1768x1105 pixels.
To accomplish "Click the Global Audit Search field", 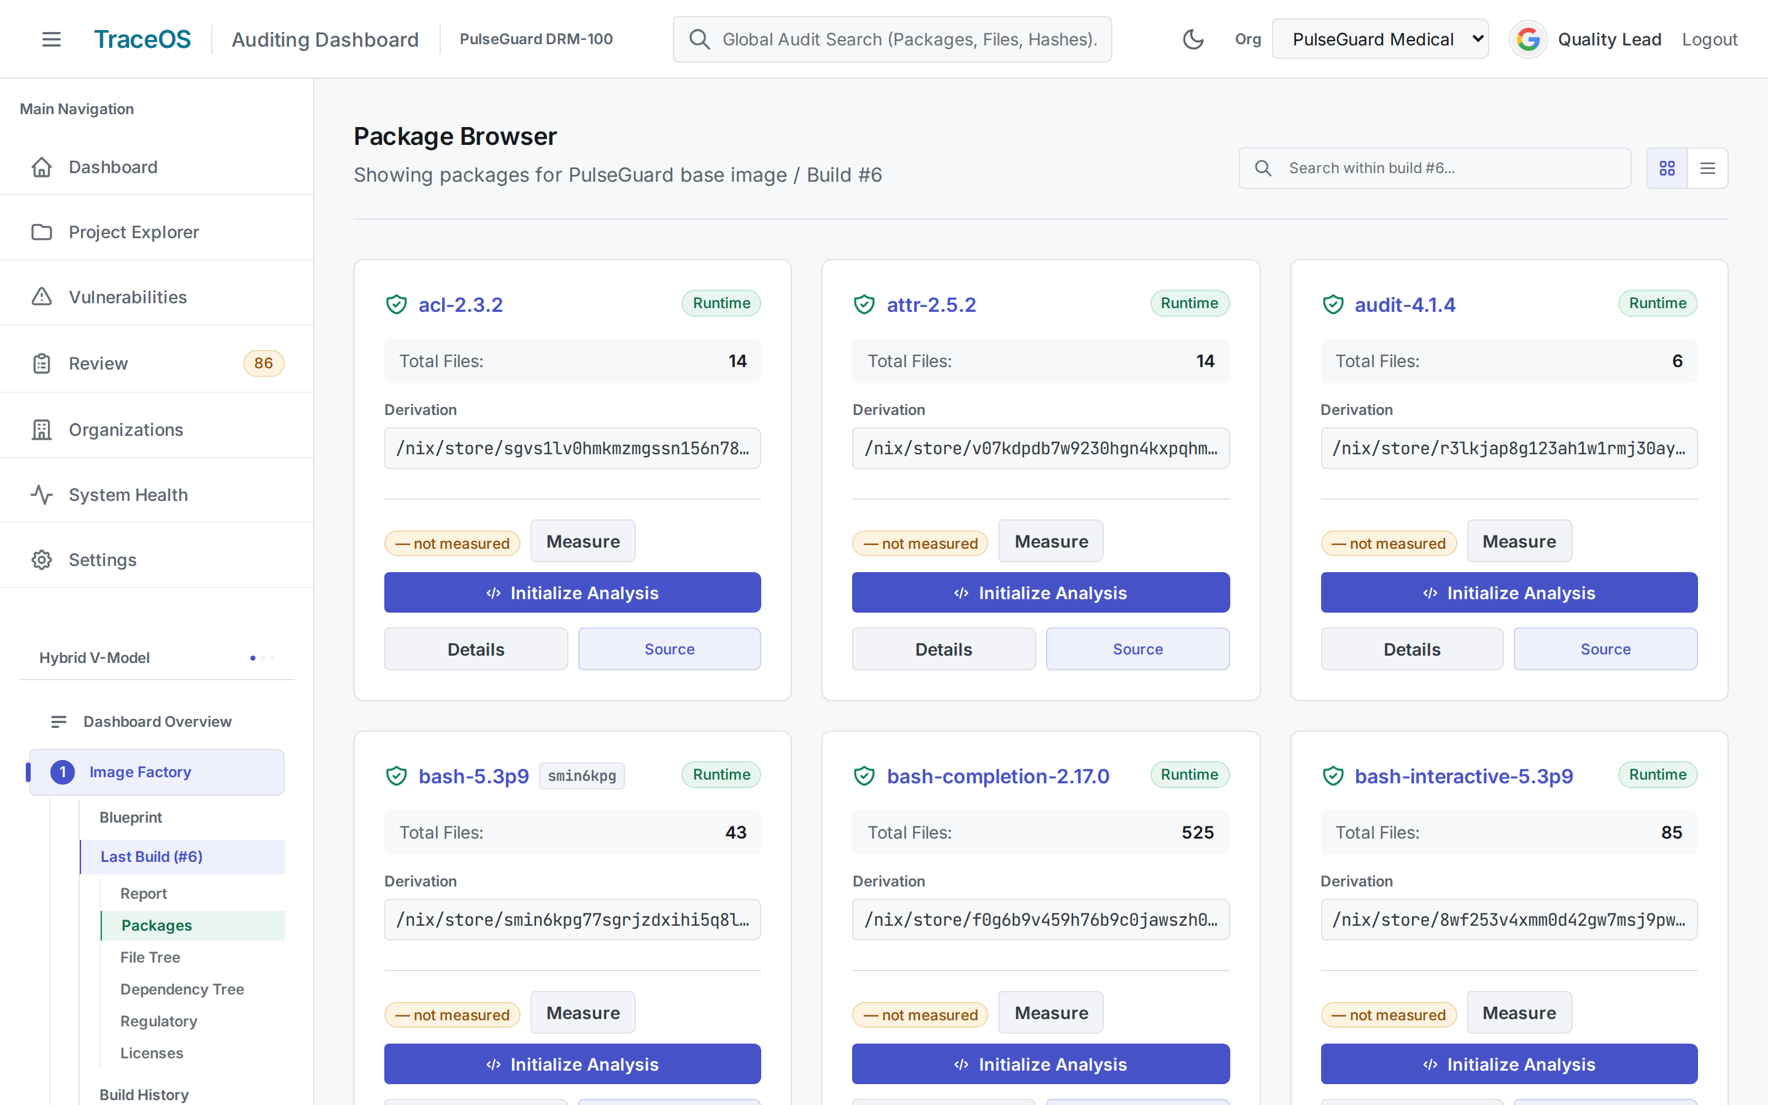I will pyautogui.click(x=892, y=39).
